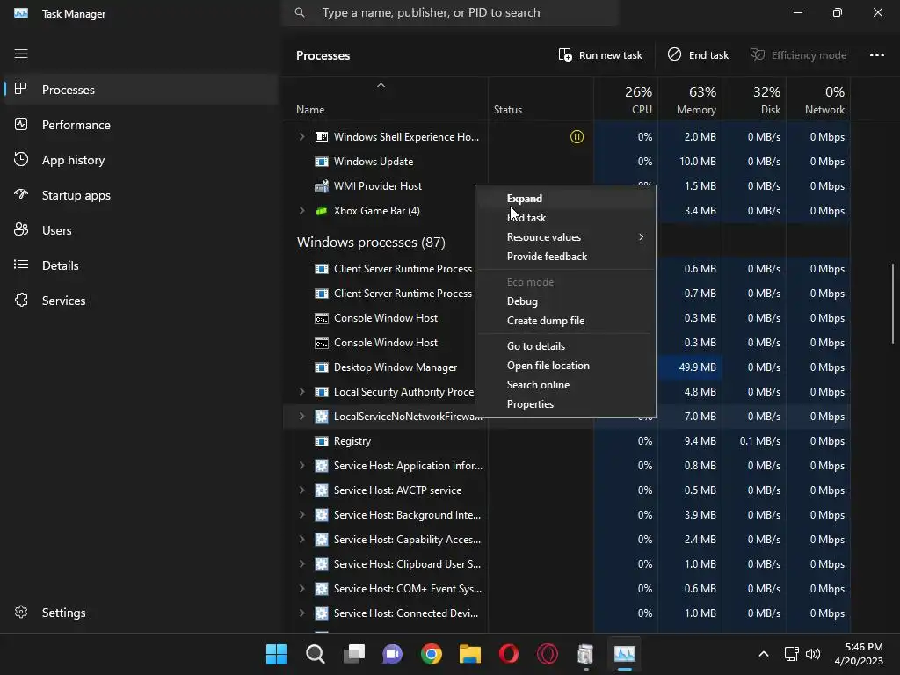Open taskbar Search
Image resolution: width=900 pixels, height=675 pixels.
(x=316, y=654)
